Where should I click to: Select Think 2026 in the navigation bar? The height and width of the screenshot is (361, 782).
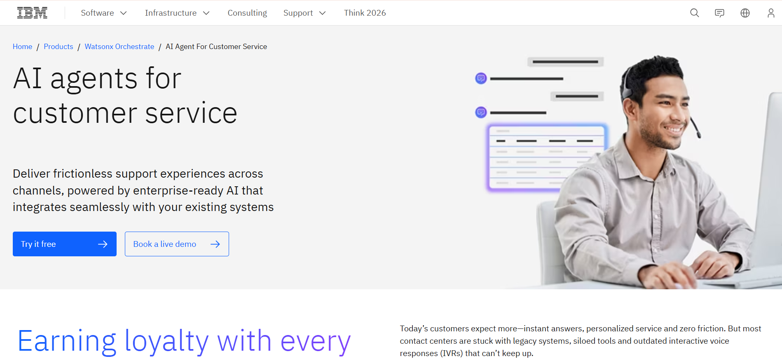(365, 13)
